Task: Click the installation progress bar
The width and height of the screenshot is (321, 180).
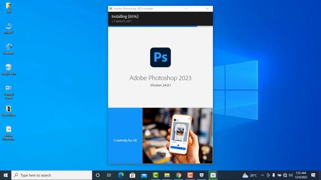Action: [x=160, y=26]
